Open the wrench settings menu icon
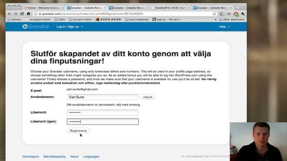287x161 pixels. pos(243,14)
